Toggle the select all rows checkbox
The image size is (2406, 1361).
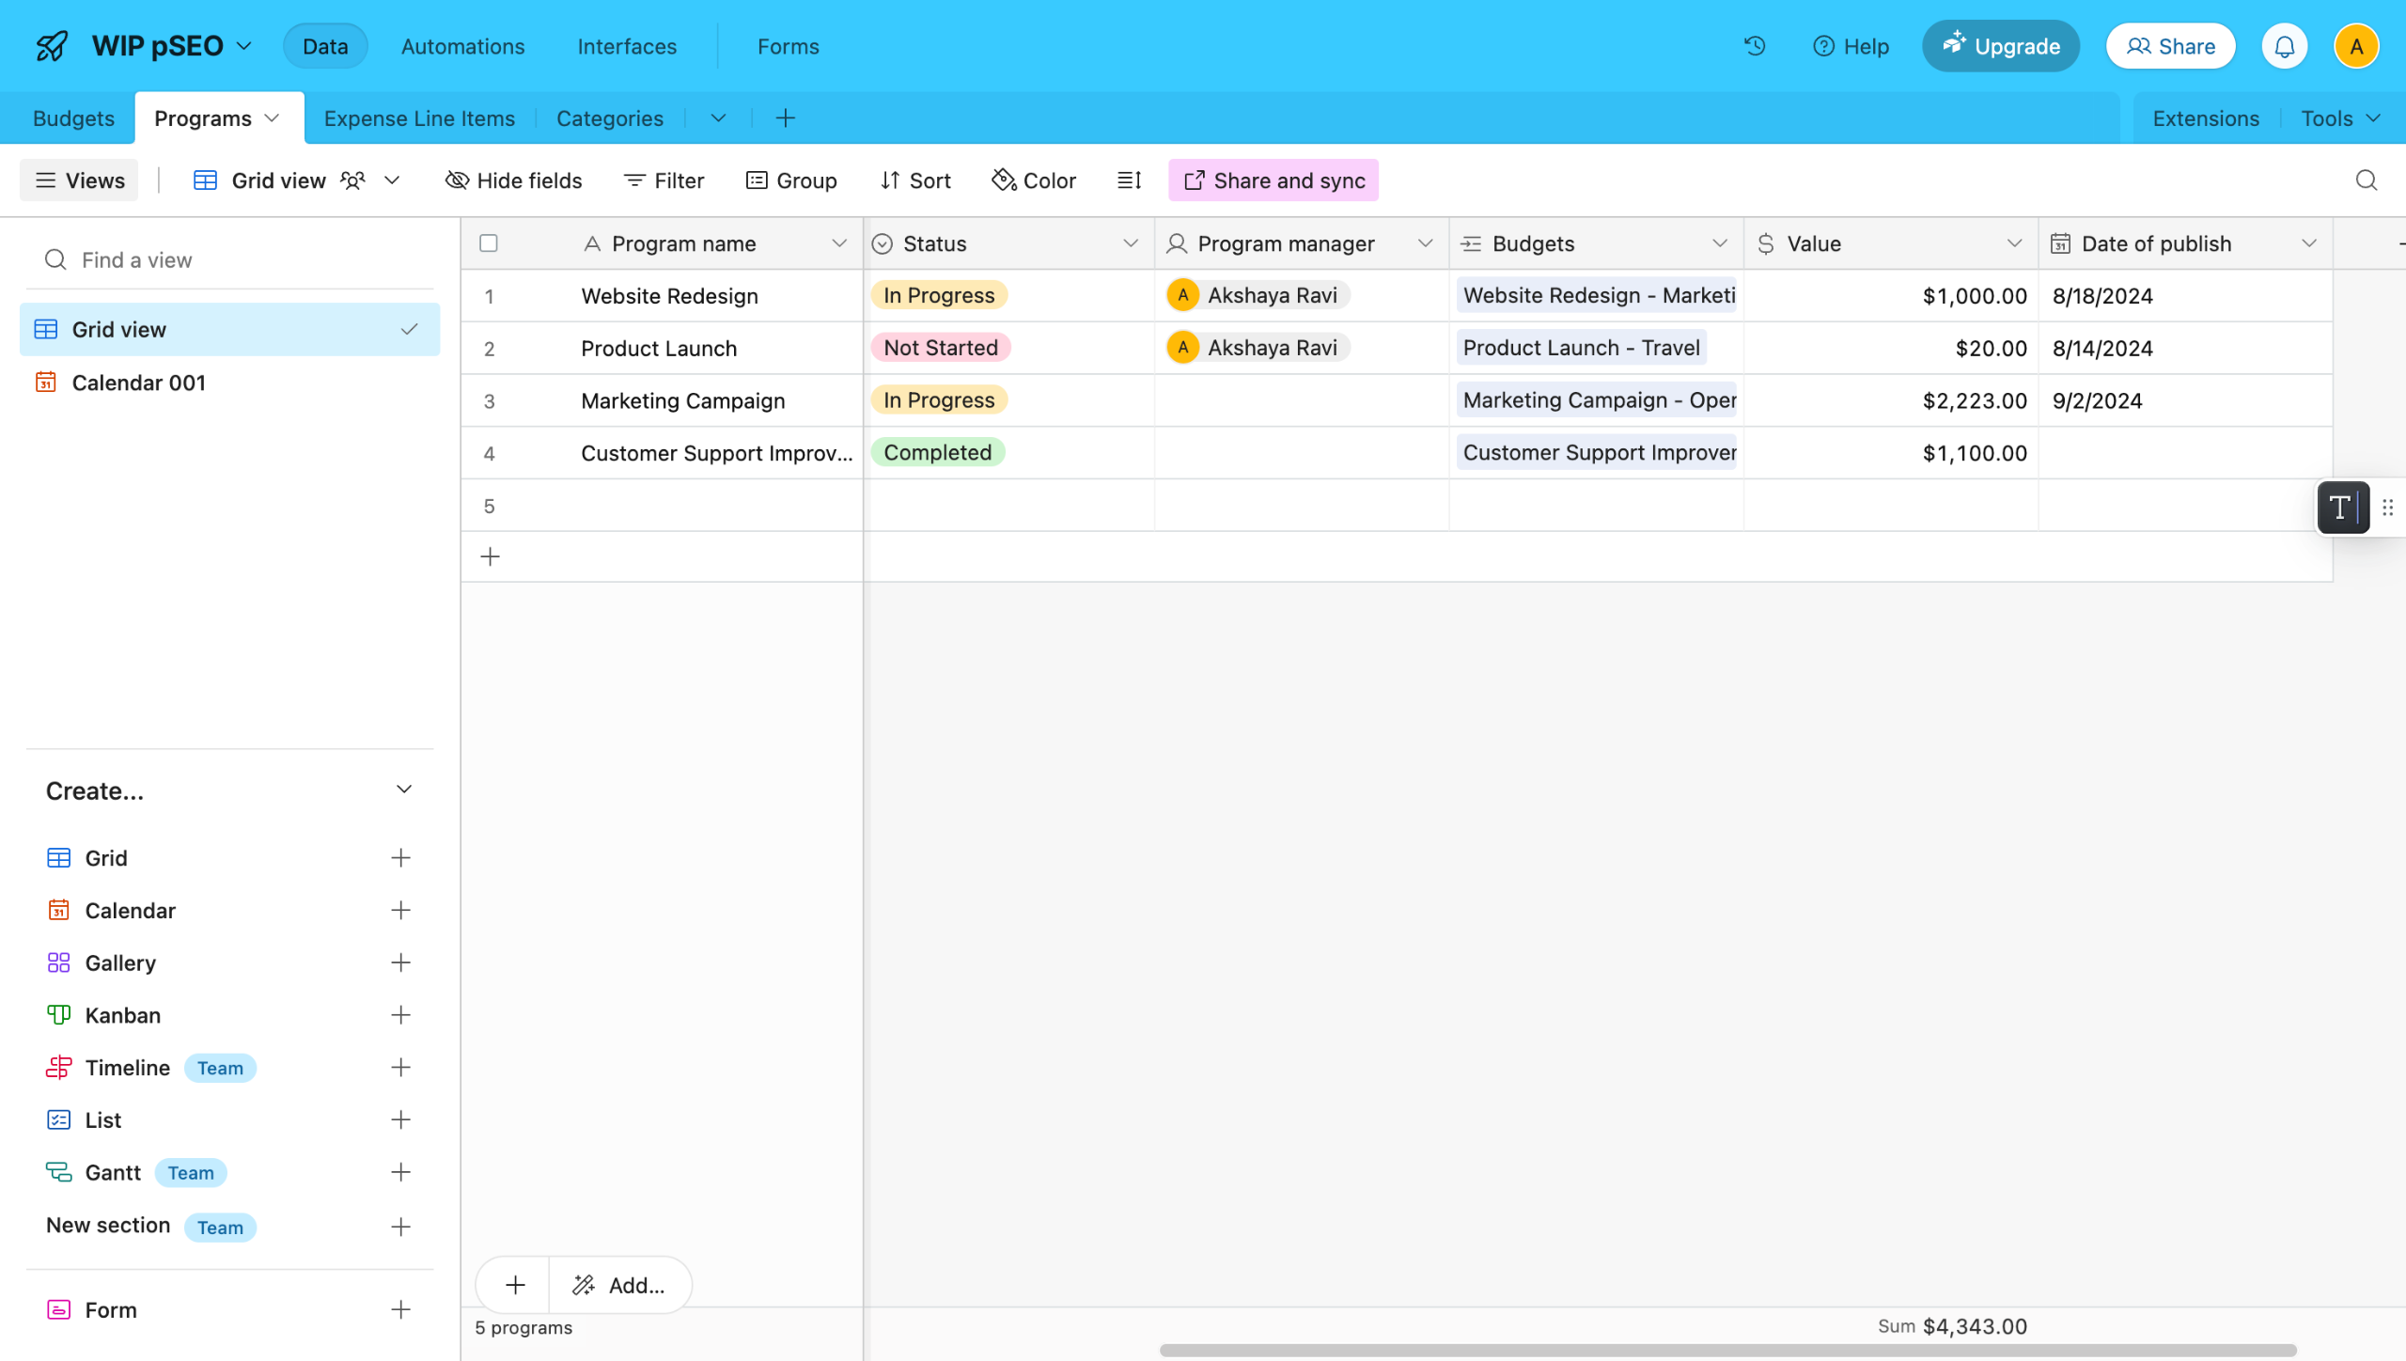[489, 243]
